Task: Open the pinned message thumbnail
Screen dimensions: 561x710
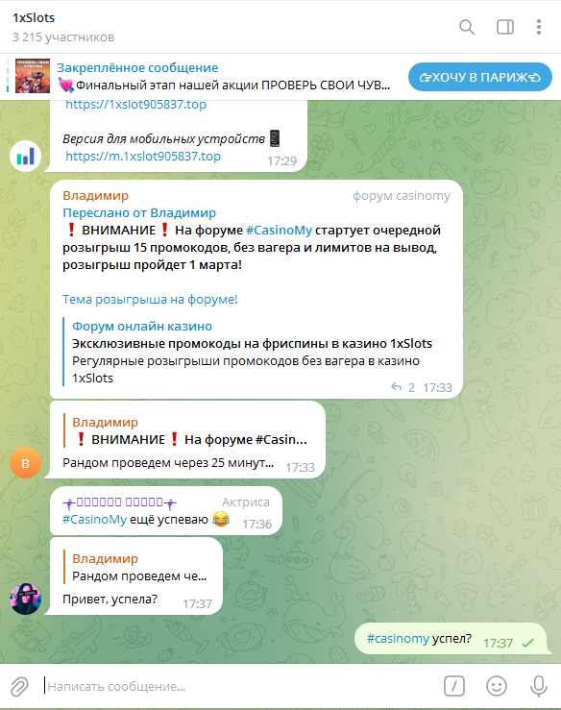Action: [x=33, y=76]
